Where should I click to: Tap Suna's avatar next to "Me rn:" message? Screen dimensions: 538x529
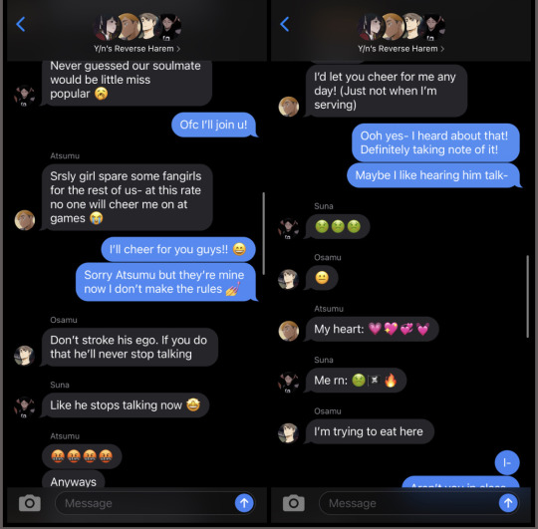288,382
